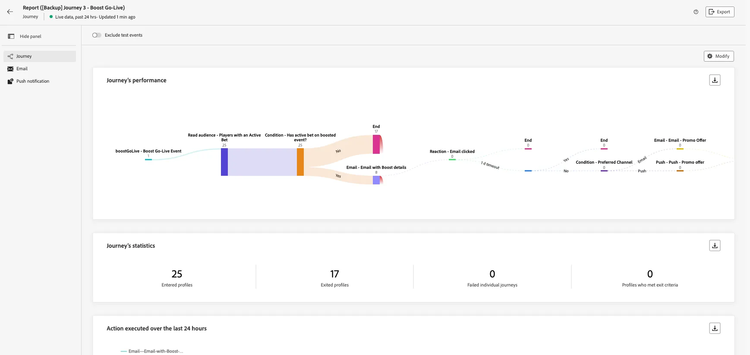Select the Condition - Preferred Channel node

pyautogui.click(x=604, y=171)
